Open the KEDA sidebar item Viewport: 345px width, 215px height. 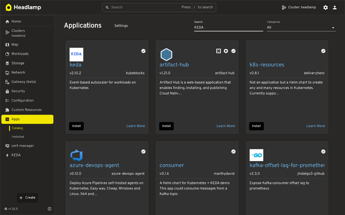pos(27,155)
